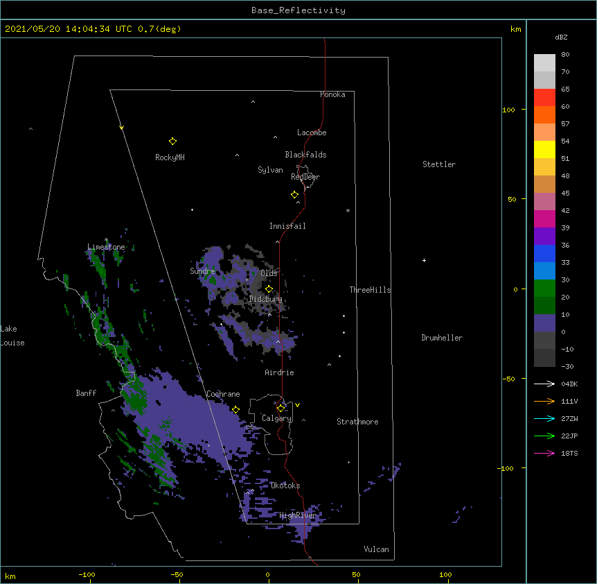
Task: Click the Didsbury label
Action: click(x=266, y=299)
